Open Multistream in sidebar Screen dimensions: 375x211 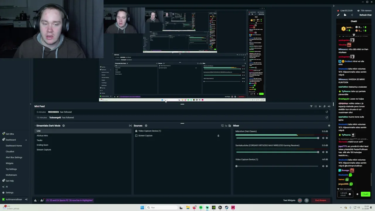pyautogui.click(x=11, y=175)
